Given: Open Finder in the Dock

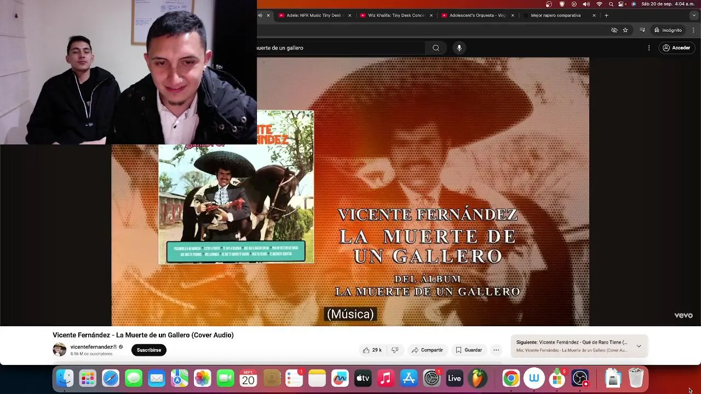Looking at the screenshot, I should click(65, 378).
